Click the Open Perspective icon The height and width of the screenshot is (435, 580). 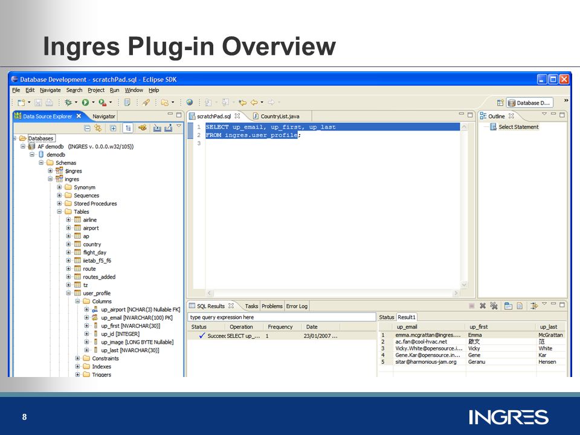(500, 103)
